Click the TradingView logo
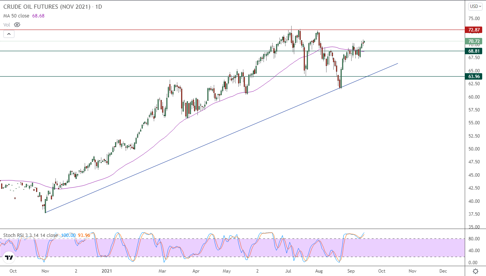 (9, 258)
